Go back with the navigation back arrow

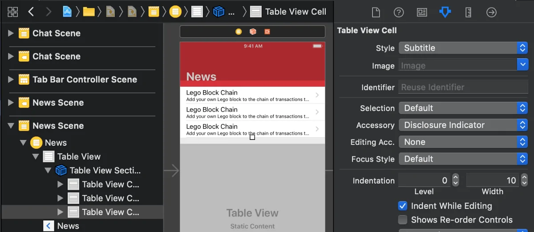[x=31, y=12]
